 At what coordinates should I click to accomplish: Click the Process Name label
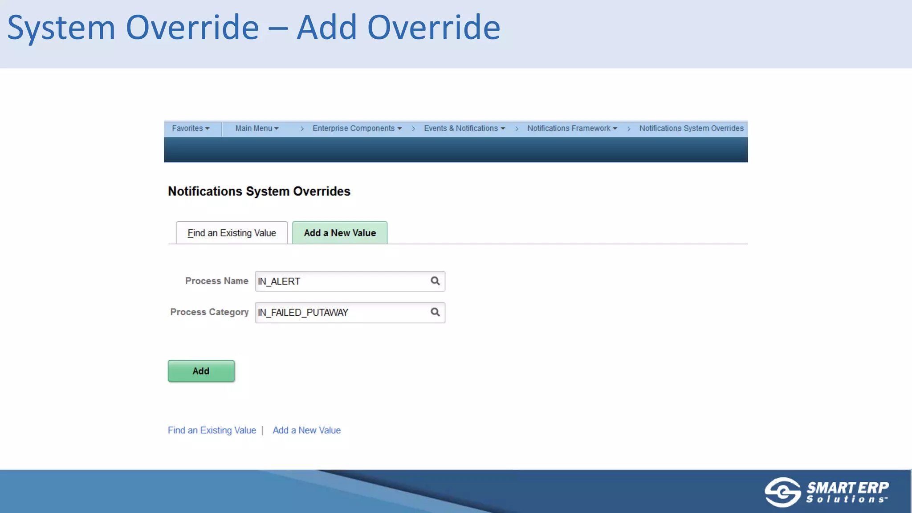tap(217, 281)
